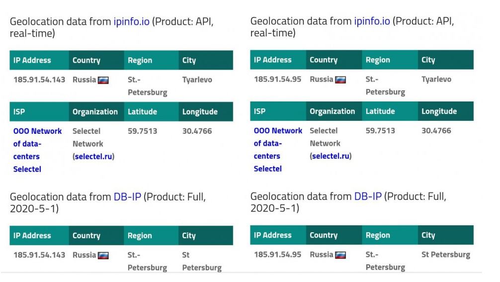Click IP address 185.91.54.95 in right ipinfo table
The image size is (500, 282).
coord(277,79)
